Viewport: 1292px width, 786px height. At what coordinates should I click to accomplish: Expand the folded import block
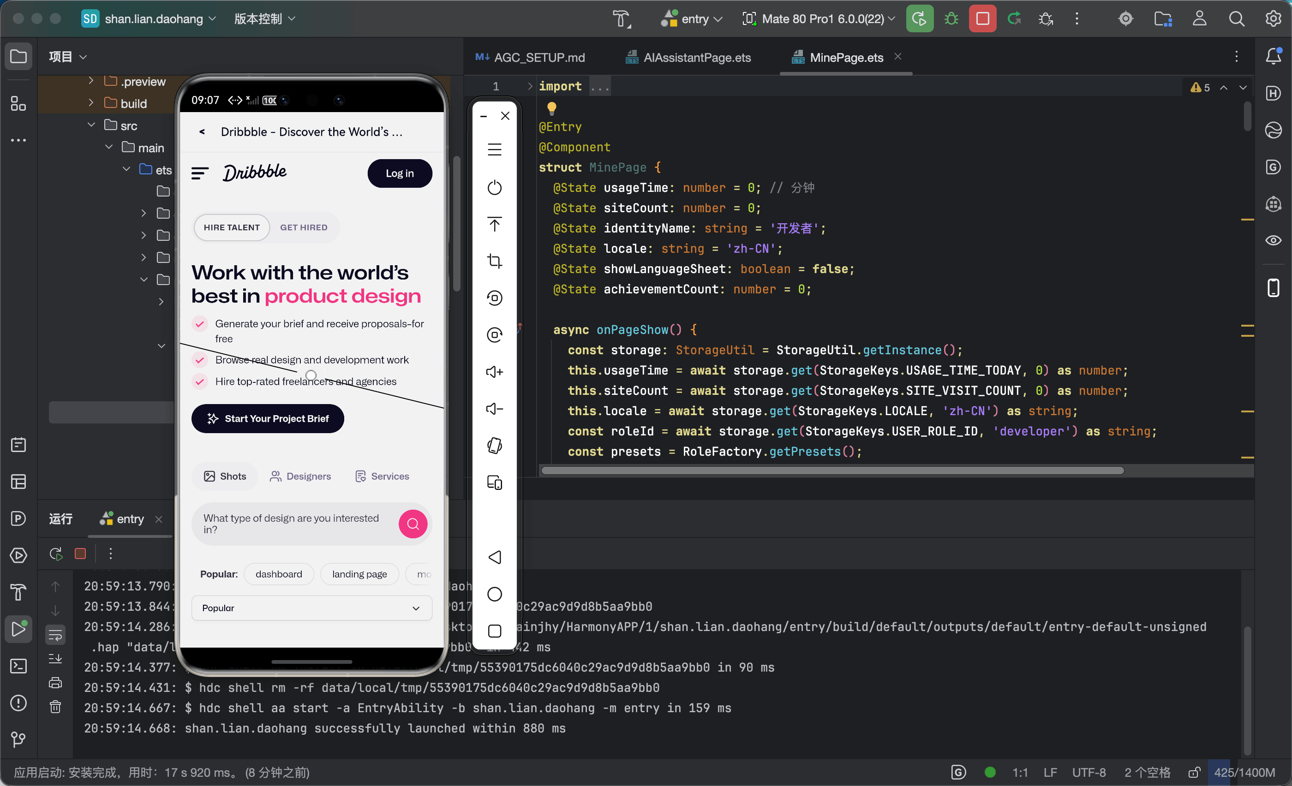click(530, 86)
